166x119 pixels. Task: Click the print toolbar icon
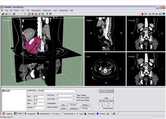[x=14, y=14]
